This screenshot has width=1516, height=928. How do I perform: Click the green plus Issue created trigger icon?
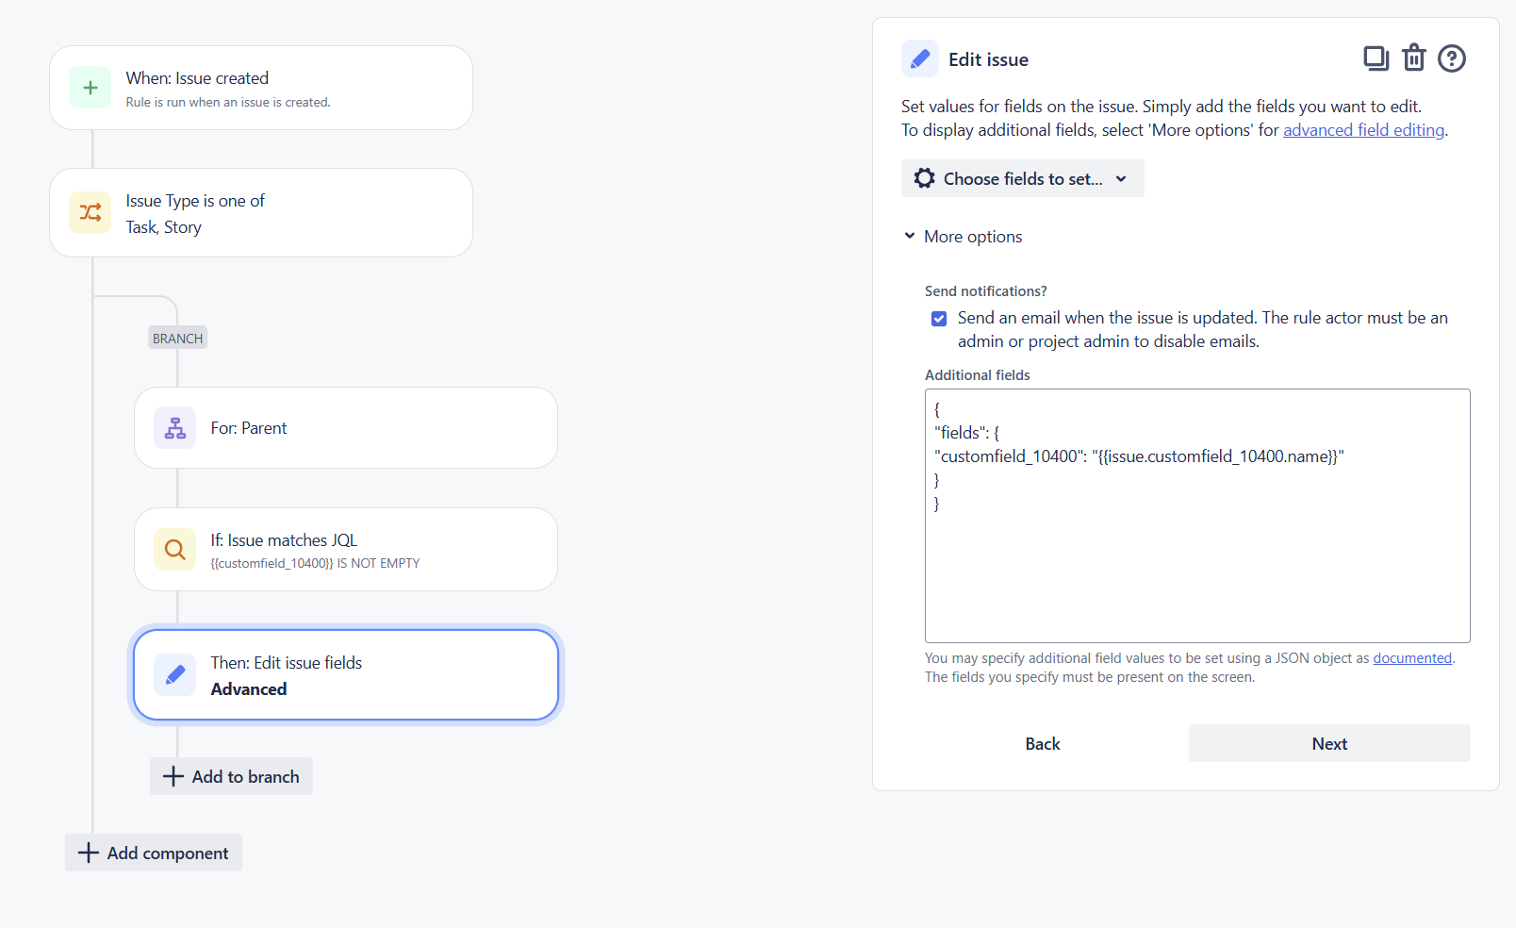pyautogui.click(x=91, y=88)
